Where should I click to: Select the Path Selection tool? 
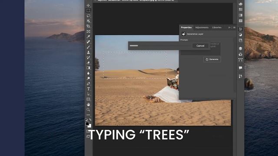(88, 94)
